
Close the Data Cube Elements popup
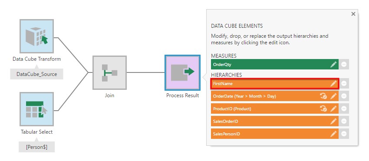coord(353,14)
